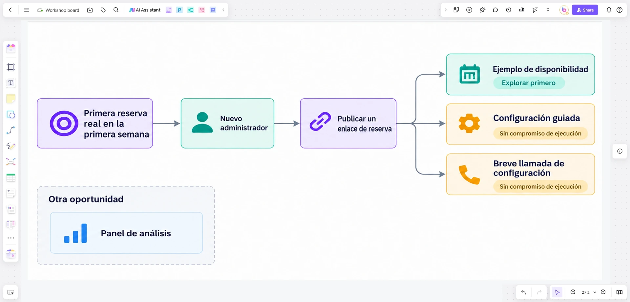Image resolution: width=630 pixels, height=302 pixels.
Task: Open the help question mark
Action: (619, 10)
